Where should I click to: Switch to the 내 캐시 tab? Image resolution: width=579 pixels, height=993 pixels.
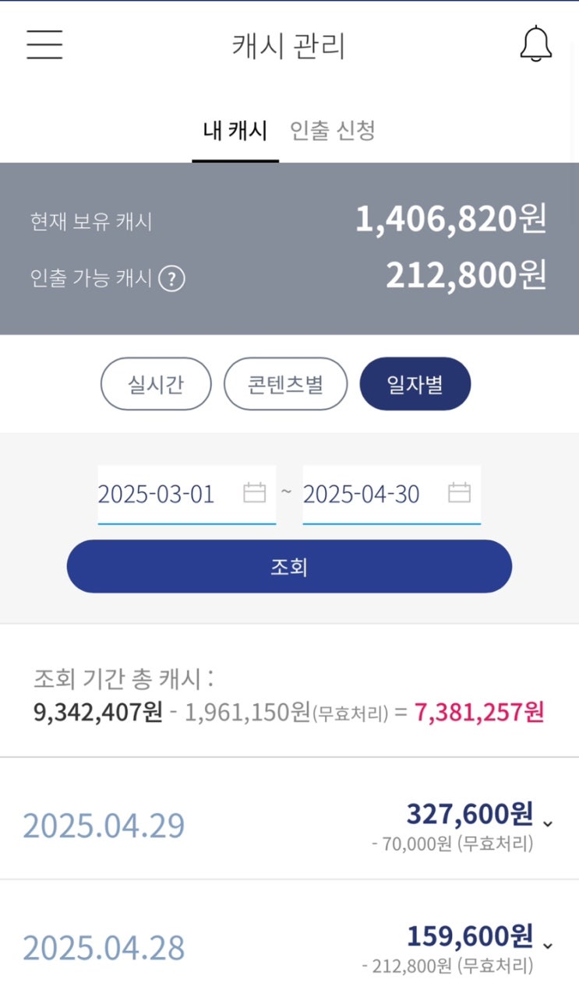point(235,131)
